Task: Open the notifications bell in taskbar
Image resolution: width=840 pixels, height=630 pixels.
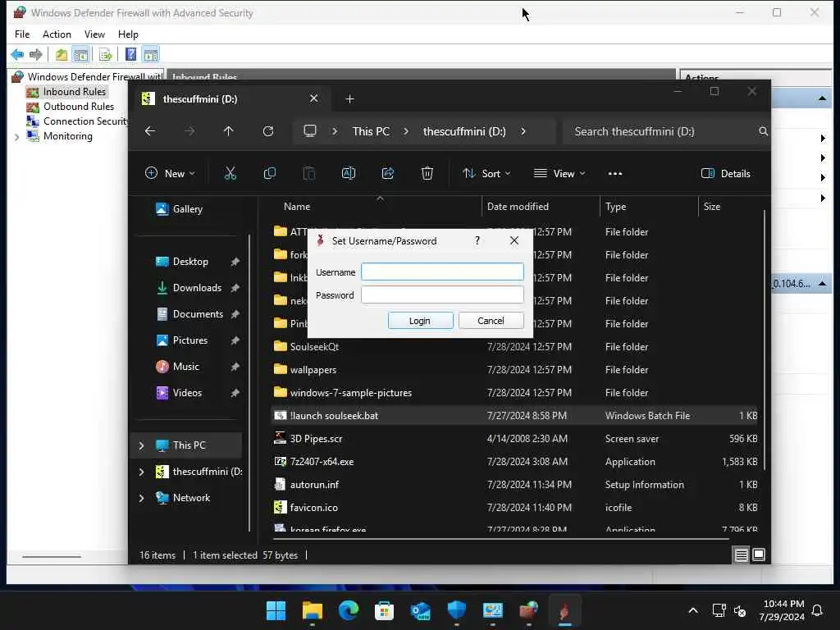Action: (x=818, y=610)
